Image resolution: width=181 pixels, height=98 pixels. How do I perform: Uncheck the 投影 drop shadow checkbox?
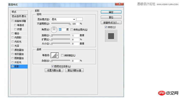pyautogui.click(x=13, y=66)
